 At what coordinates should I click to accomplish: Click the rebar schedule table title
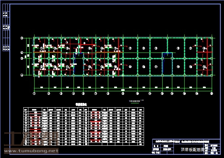coord(82,104)
